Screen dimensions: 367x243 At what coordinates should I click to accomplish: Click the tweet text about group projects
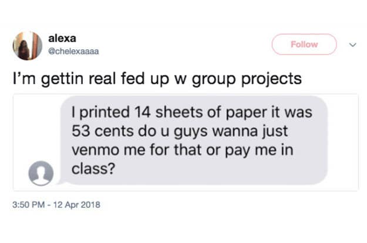click(157, 78)
